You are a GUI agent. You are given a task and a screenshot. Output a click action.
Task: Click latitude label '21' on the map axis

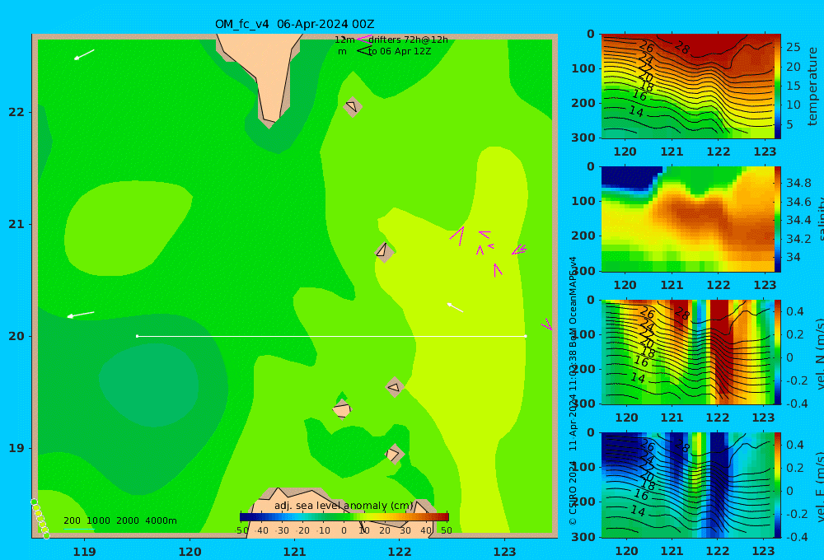[x=16, y=224]
